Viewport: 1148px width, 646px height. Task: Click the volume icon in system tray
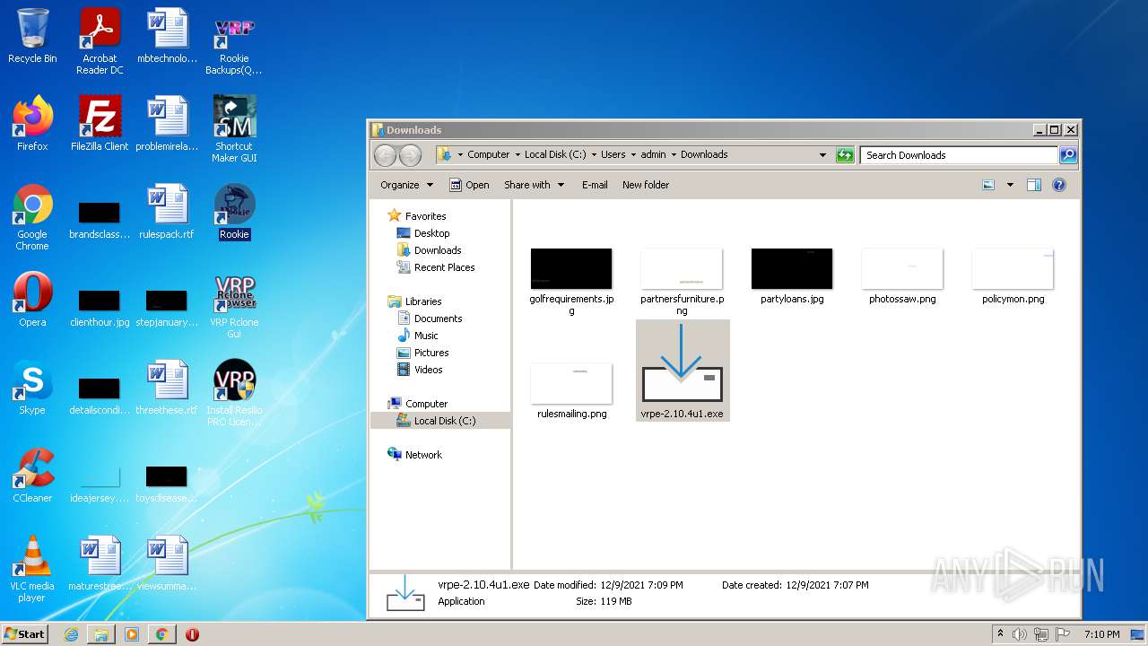[x=1019, y=634]
